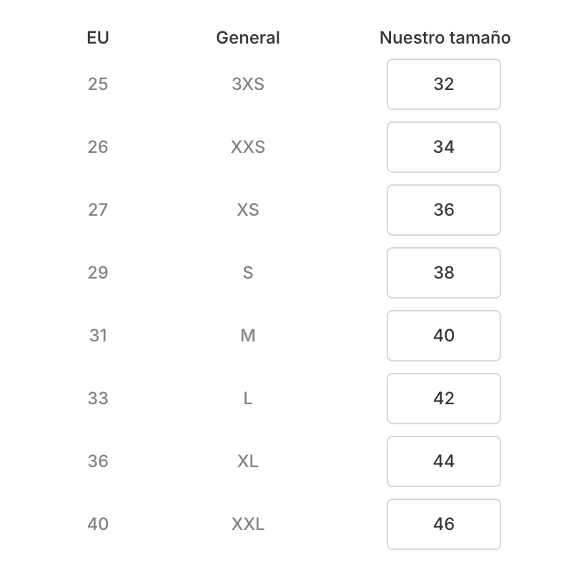The image size is (569, 570).
Task: Focus the input box with 46
Action: point(443,524)
